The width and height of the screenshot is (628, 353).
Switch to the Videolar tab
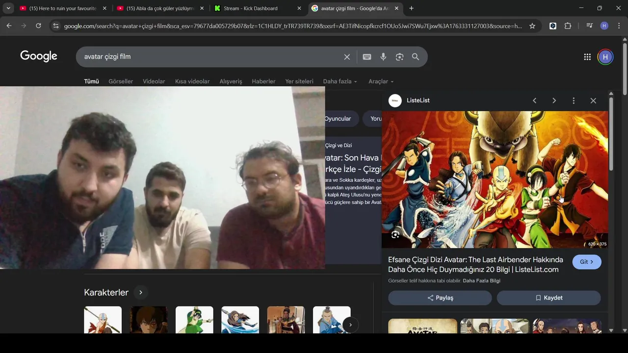click(154, 81)
